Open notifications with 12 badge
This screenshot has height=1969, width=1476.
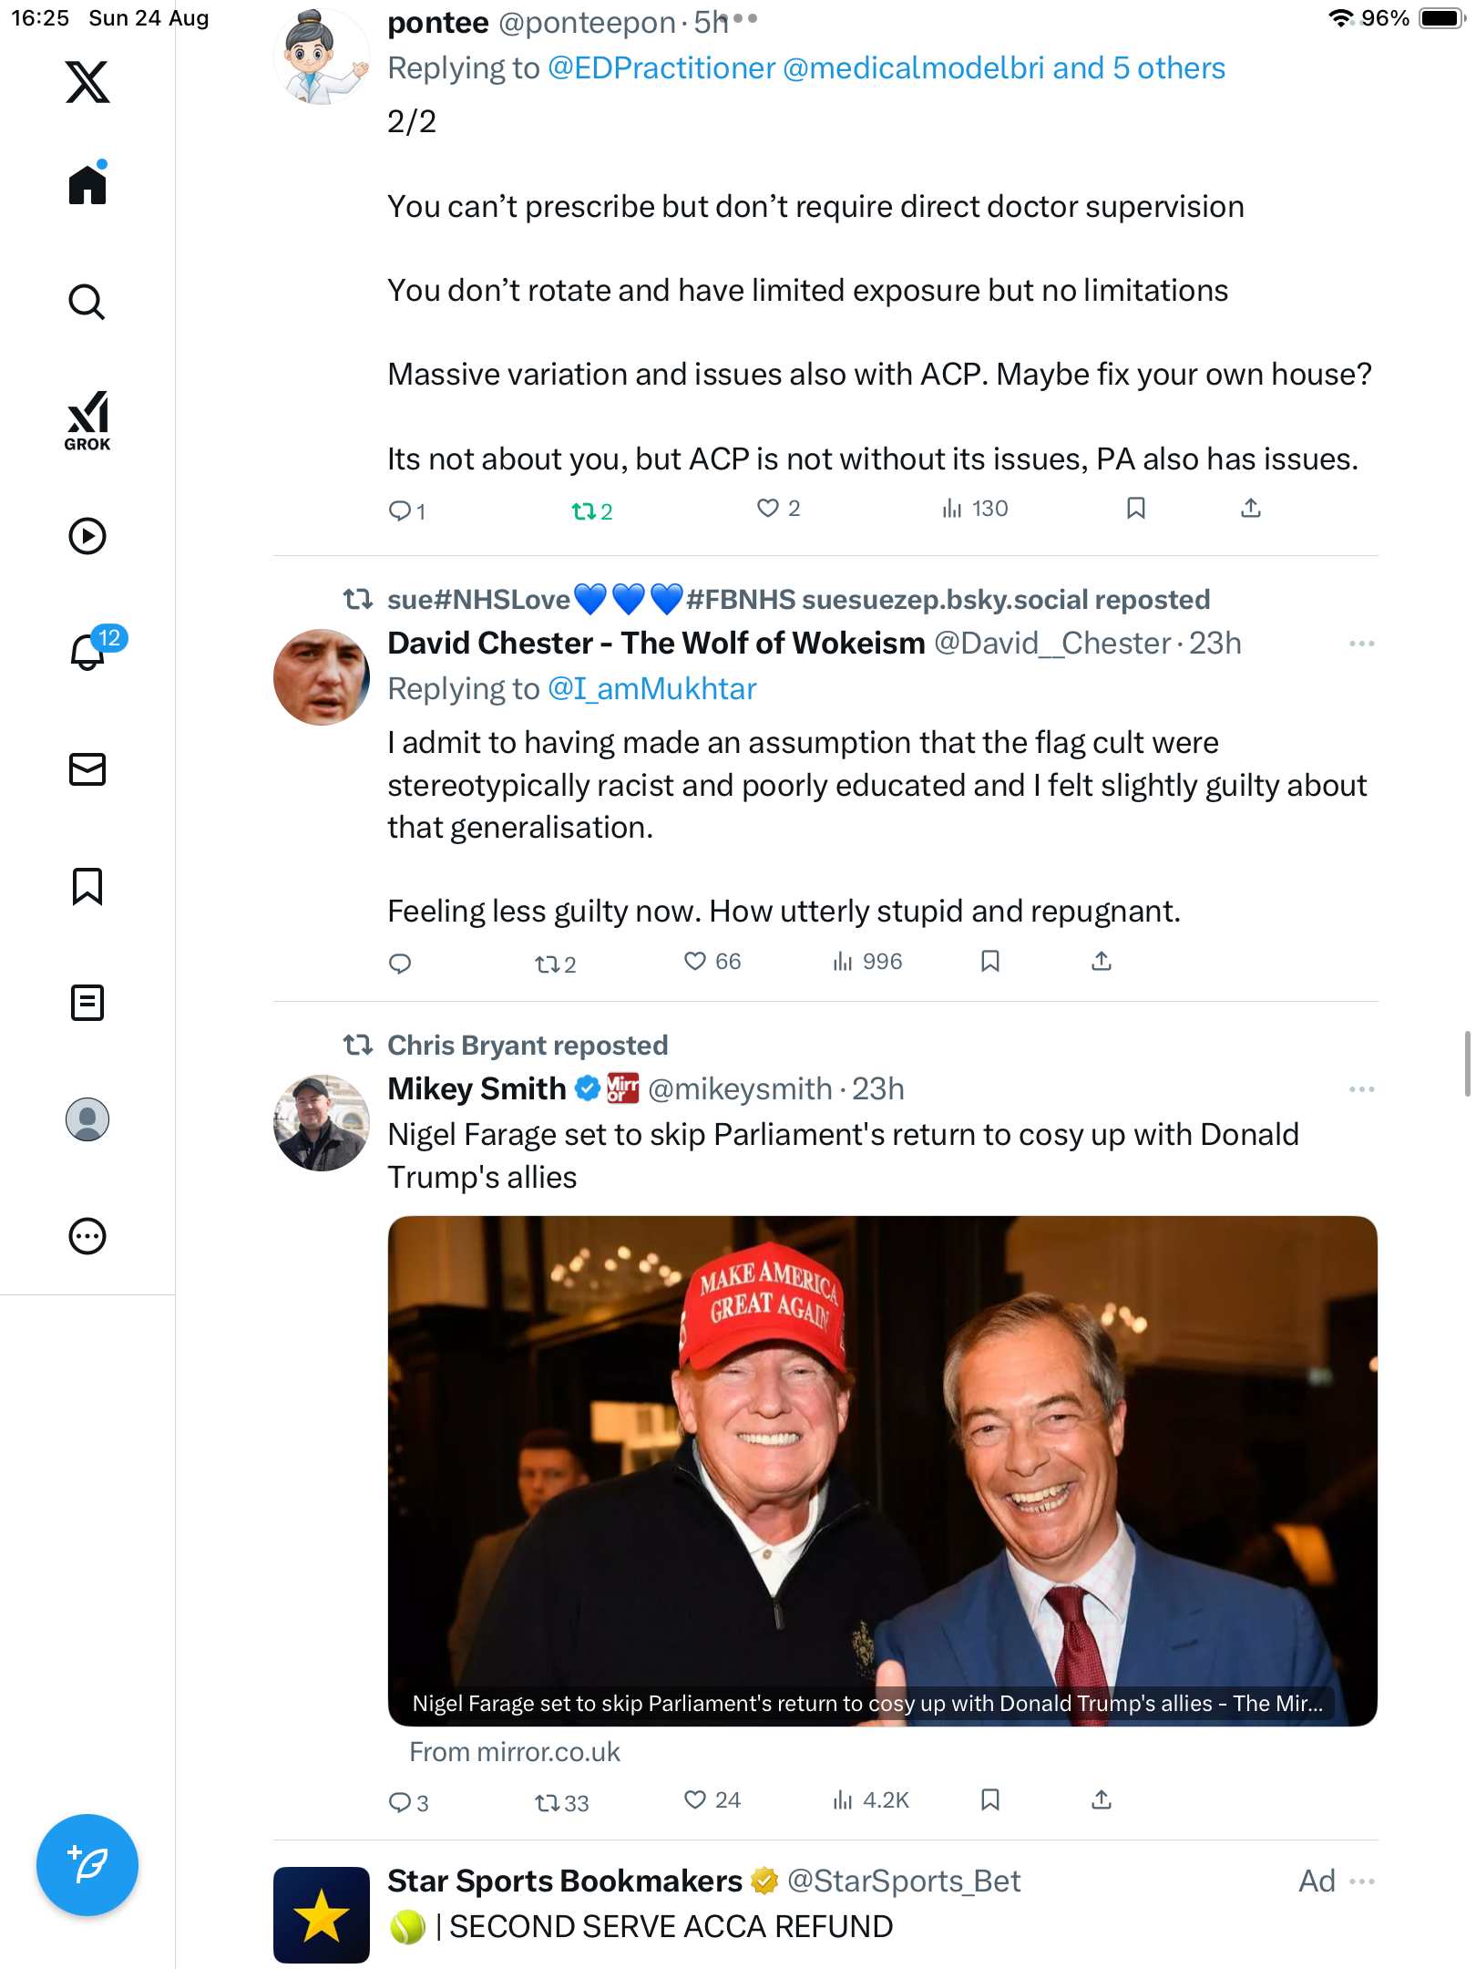coord(89,651)
